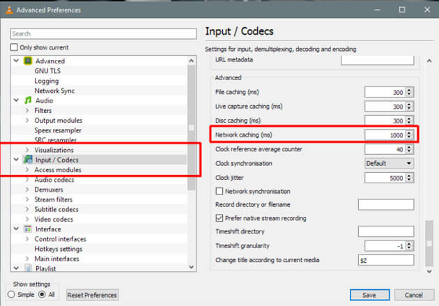This screenshot has height=306, width=439.
Task: Click the Search preferences input field
Action: [103, 33]
